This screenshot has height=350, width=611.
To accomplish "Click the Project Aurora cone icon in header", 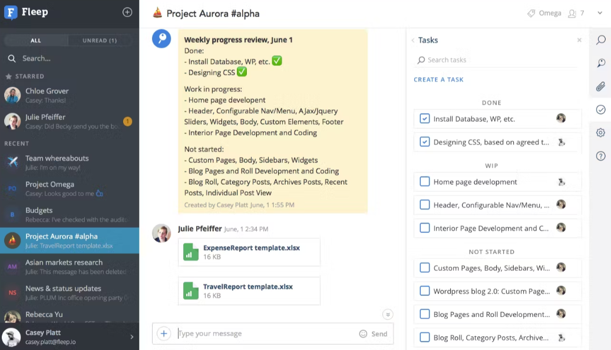I will 157,13.
